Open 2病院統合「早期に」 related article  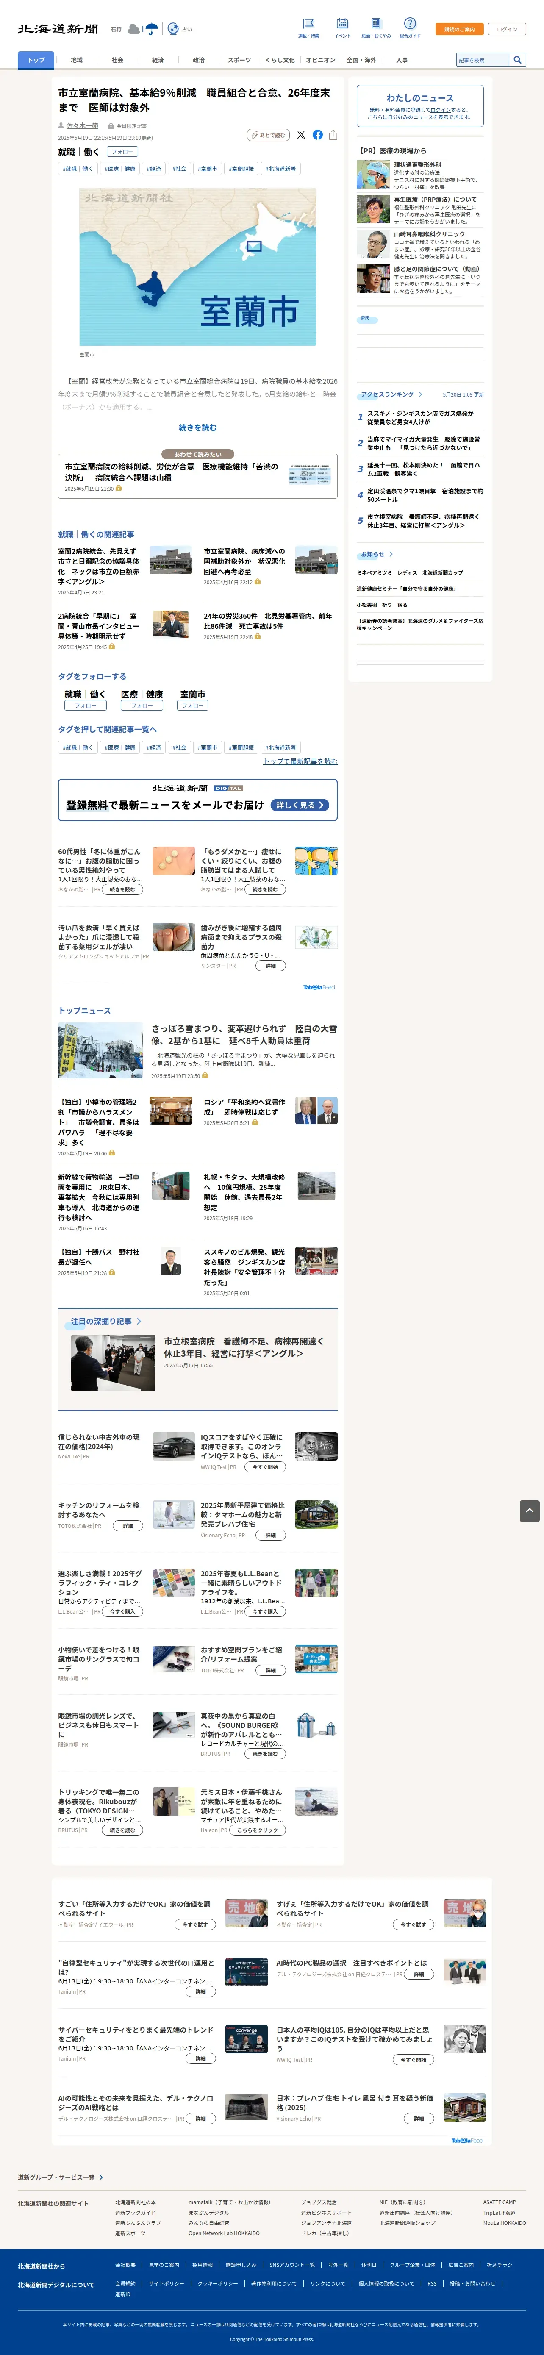(x=99, y=626)
